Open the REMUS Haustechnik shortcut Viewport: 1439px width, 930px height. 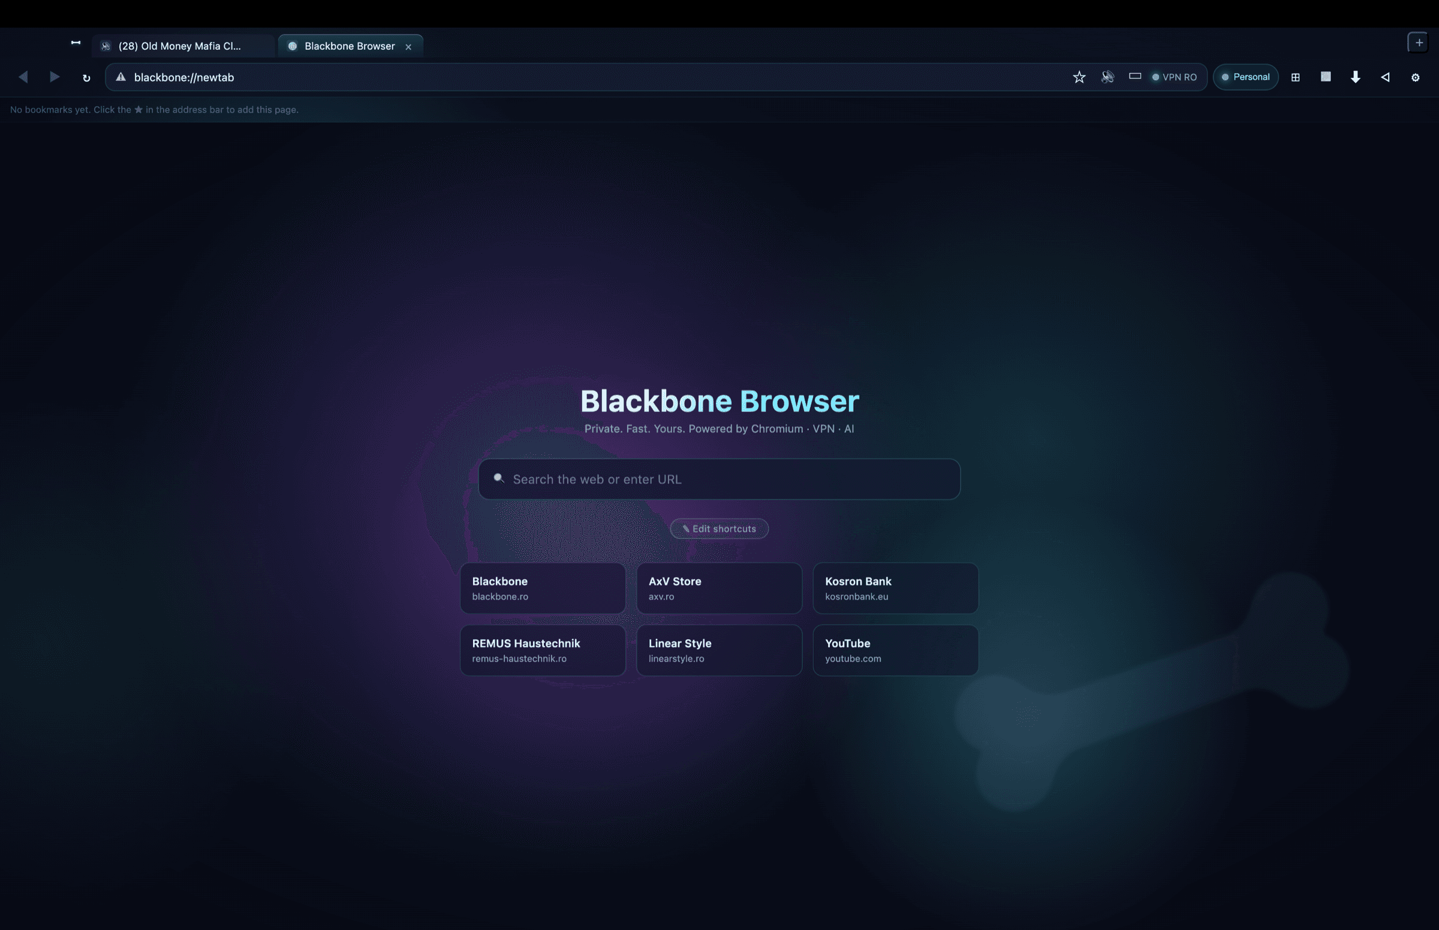point(542,651)
